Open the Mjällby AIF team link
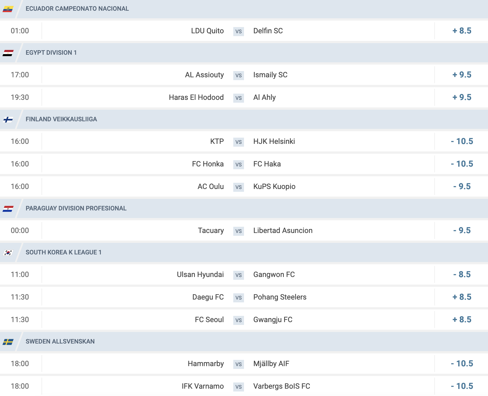The width and height of the screenshot is (488, 396). (271, 364)
